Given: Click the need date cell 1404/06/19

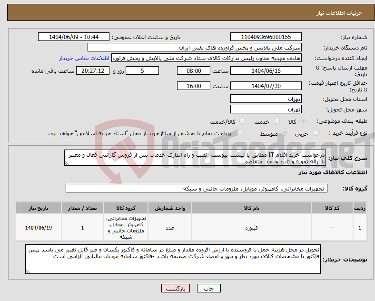Looking at the screenshot, I should (x=39, y=228).
